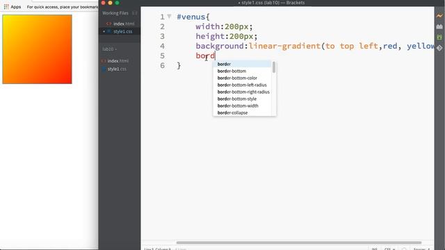Open index.html in lab10 file tree

pos(118,61)
